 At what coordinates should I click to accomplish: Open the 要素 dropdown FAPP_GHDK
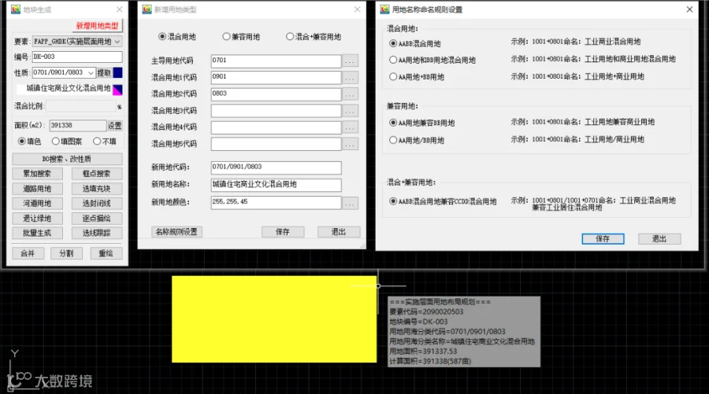77,42
